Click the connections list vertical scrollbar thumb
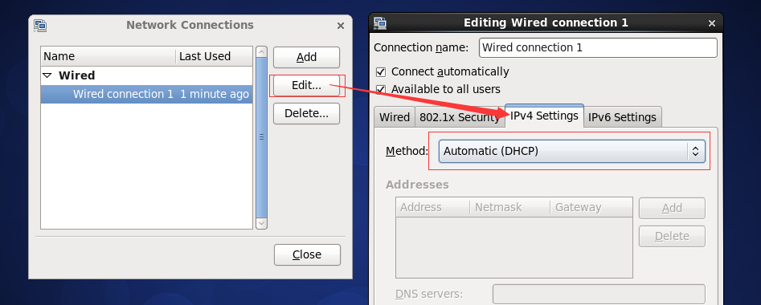The image size is (761, 305). pyautogui.click(x=262, y=137)
